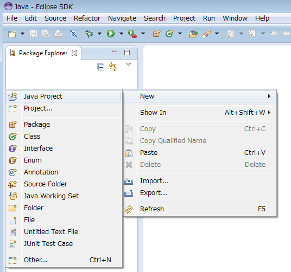Open the Package Explorer view menu triangle
291x272 pixels.
click(x=129, y=64)
